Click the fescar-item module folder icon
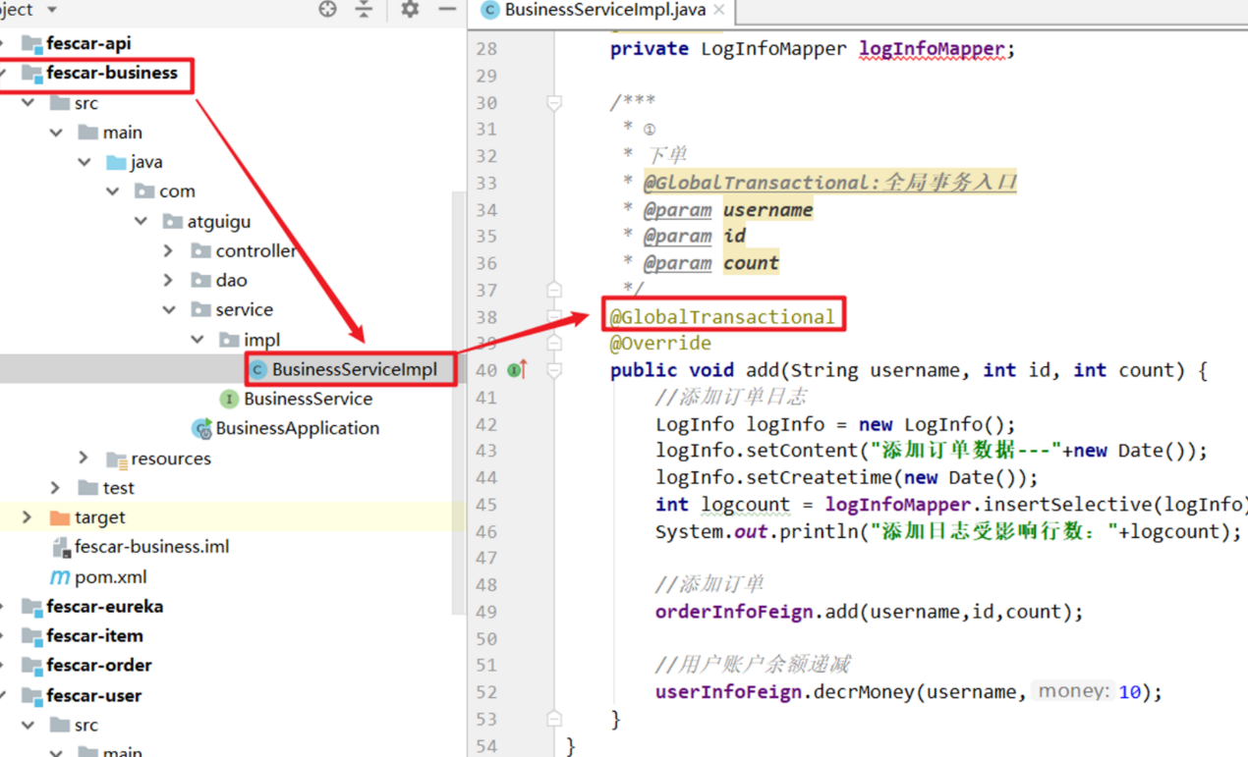1248x757 pixels. 31,636
